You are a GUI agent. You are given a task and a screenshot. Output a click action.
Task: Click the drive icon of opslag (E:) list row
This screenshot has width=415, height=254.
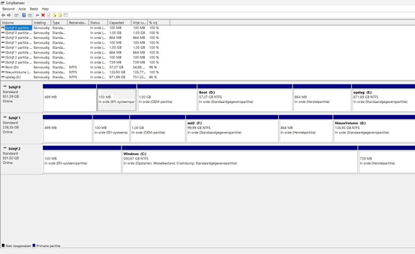tap(3, 77)
